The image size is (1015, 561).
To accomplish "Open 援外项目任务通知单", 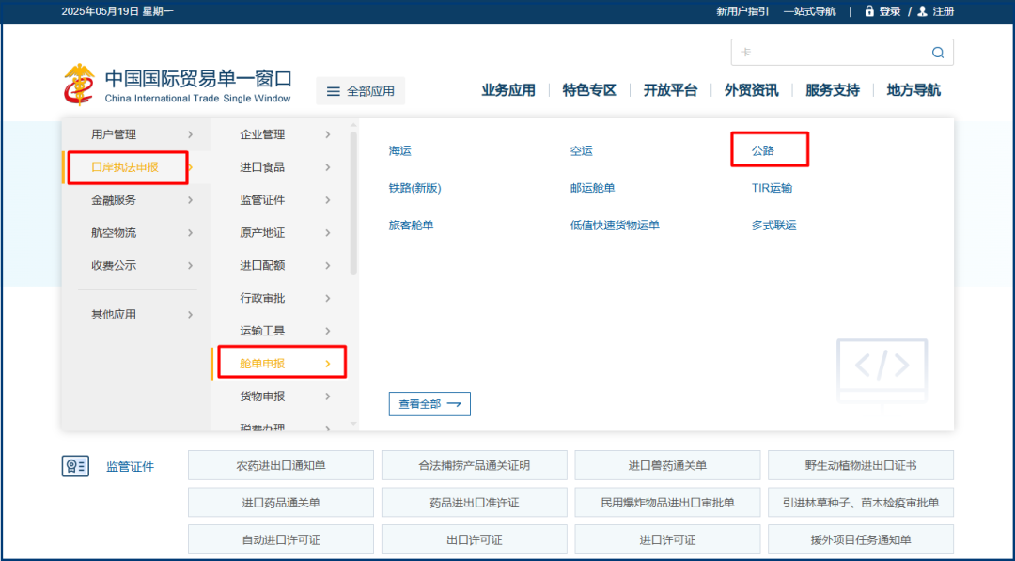I will pos(861,539).
